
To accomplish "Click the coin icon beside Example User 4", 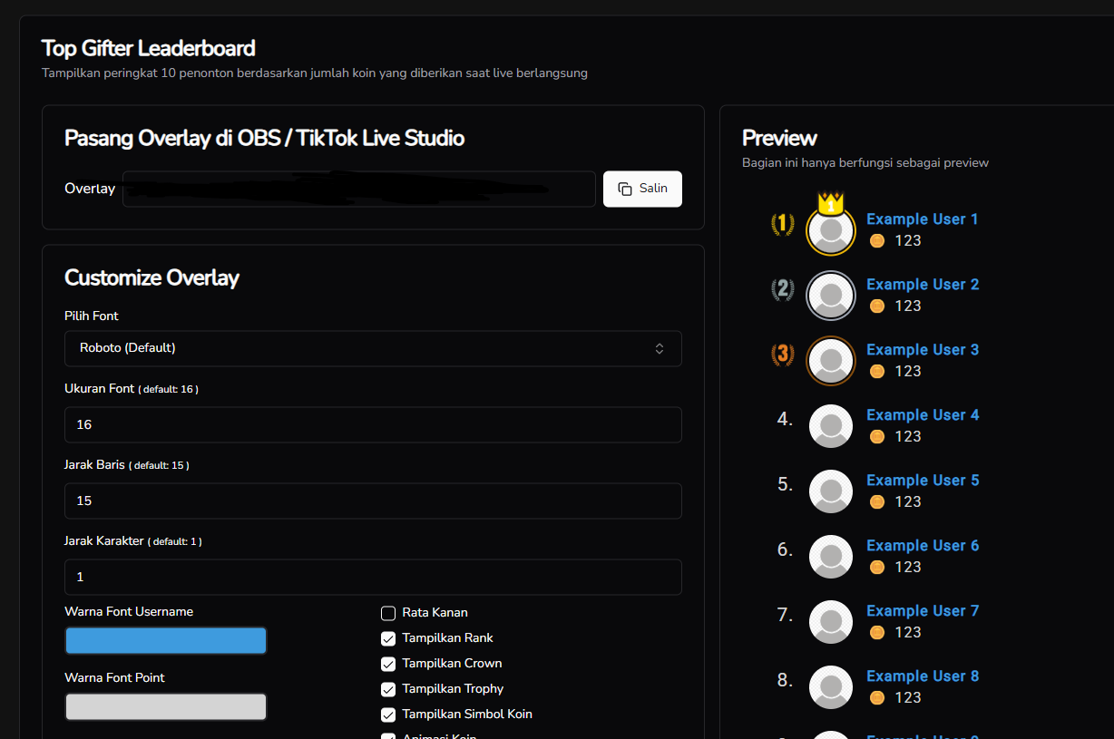I will (x=876, y=436).
